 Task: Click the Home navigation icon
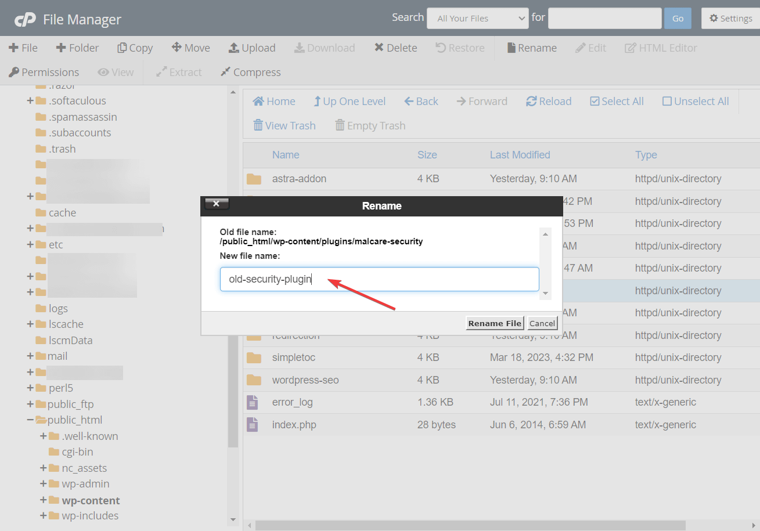(x=258, y=101)
